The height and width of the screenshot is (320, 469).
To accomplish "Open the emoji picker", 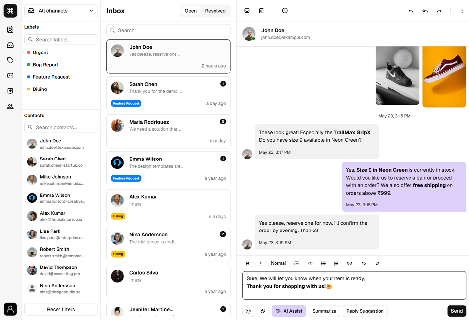I will tap(248, 311).
